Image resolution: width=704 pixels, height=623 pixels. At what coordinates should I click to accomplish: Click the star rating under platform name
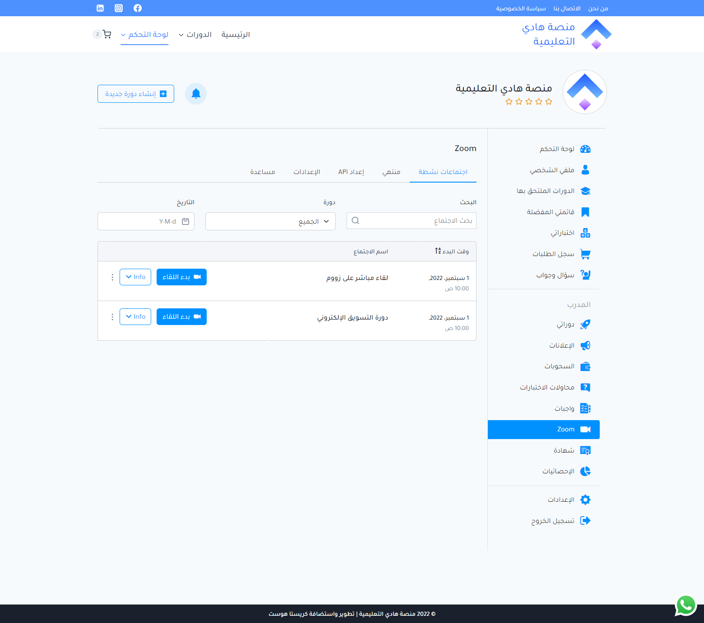529,102
